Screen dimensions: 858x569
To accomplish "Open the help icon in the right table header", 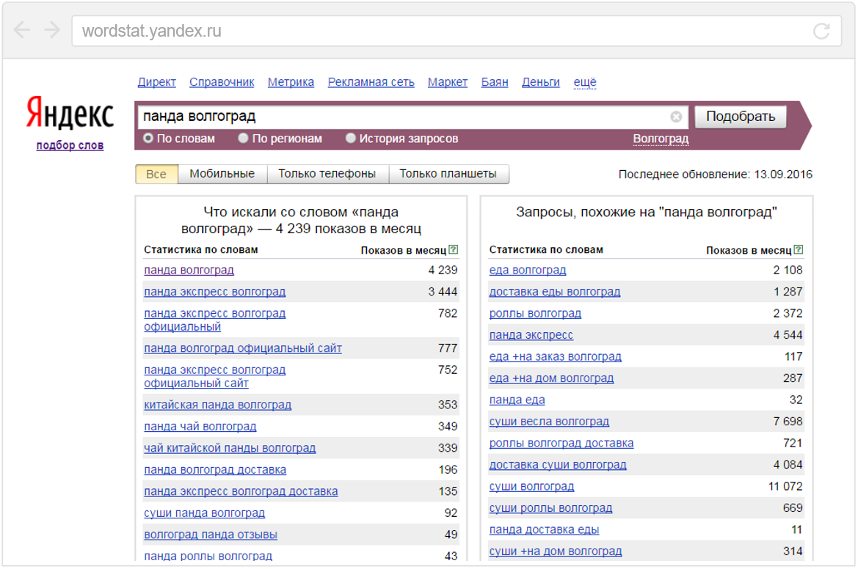I will tap(799, 250).
